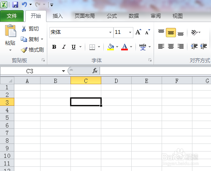Toggle underline formatting
The image size is (211, 171).
(x=73, y=47)
